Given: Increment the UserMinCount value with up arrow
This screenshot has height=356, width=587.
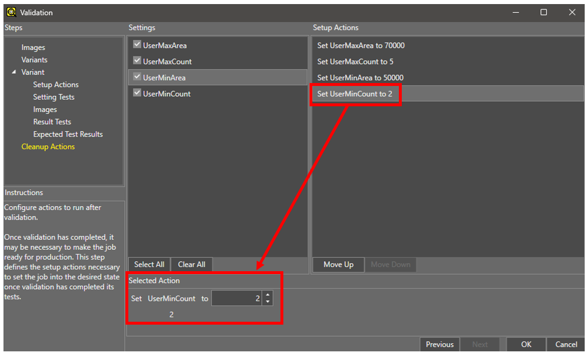Looking at the screenshot, I should click(x=267, y=295).
